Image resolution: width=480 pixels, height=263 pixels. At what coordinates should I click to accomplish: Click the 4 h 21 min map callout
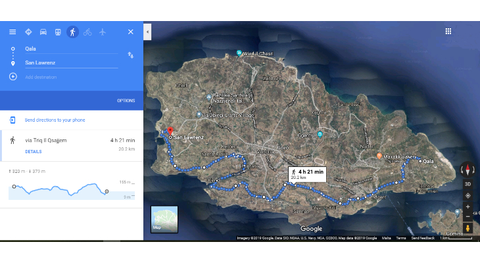click(x=307, y=174)
